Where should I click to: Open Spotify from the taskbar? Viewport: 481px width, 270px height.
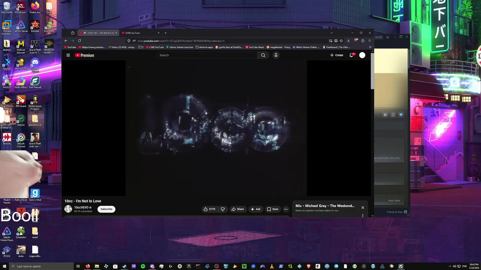click(143, 266)
